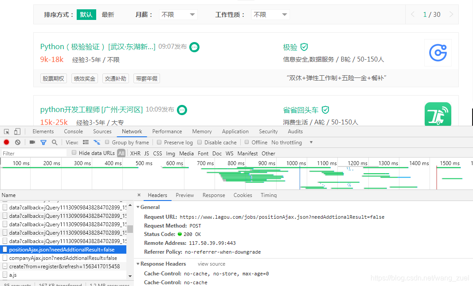Open the python开发工程师 job posting link

click(91, 109)
